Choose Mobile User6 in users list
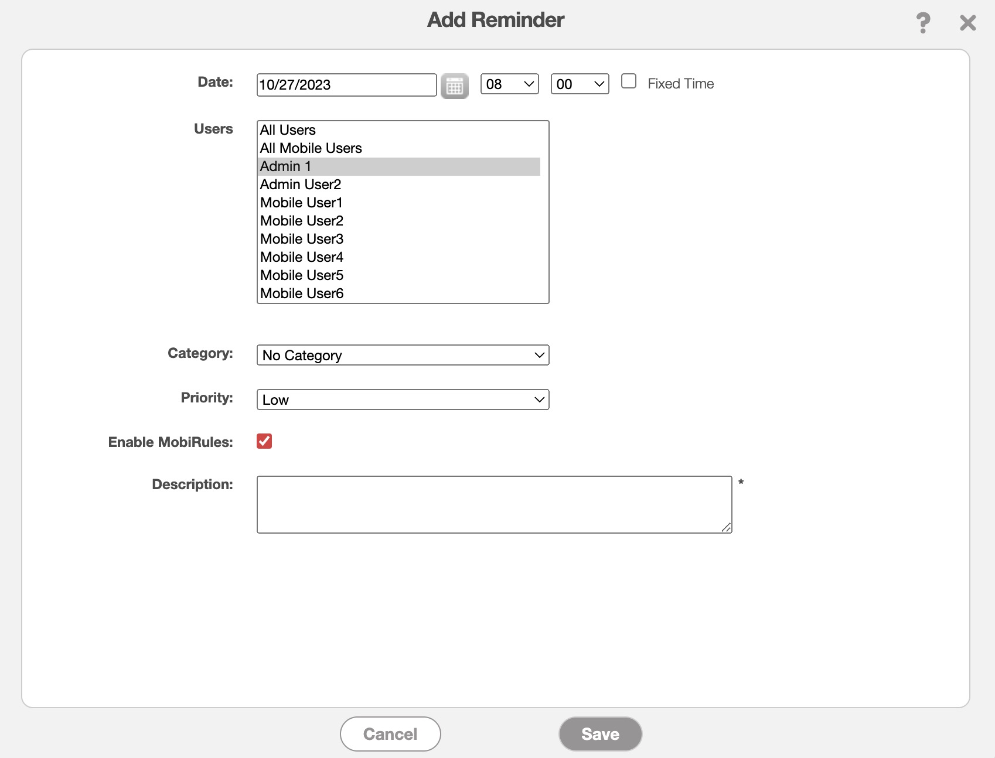This screenshot has height=758, width=995. click(x=302, y=293)
